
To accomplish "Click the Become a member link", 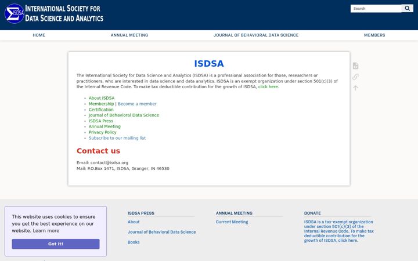I will 137,104.
